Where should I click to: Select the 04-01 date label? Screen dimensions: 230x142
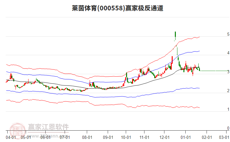[x=11, y=138]
